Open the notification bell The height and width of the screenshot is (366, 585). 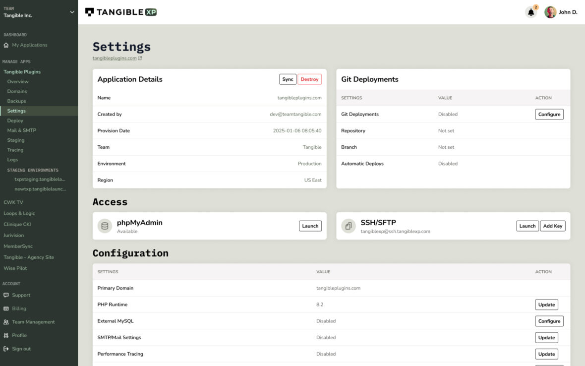click(530, 12)
